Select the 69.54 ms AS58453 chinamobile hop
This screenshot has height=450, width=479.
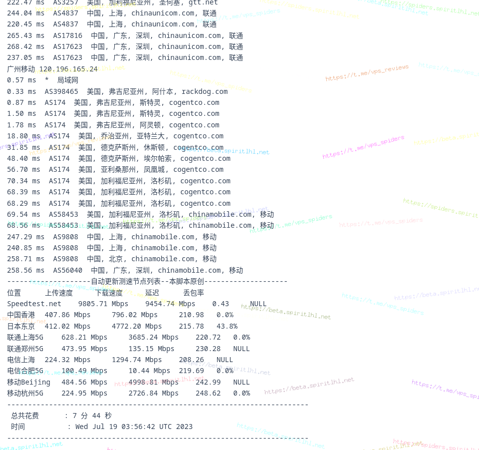tap(141, 215)
